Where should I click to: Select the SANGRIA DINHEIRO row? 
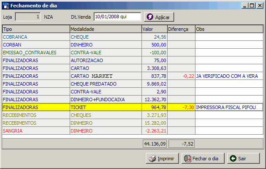[x=133, y=131]
